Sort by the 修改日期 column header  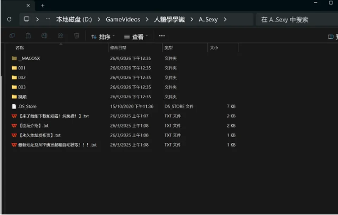[x=118, y=48]
